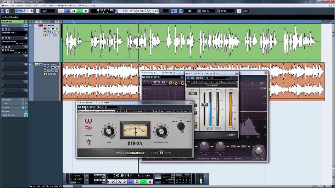Click Play in bottom transport panel
This screenshot has height=188, width=335.
pyautogui.click(x=144, y=181)
